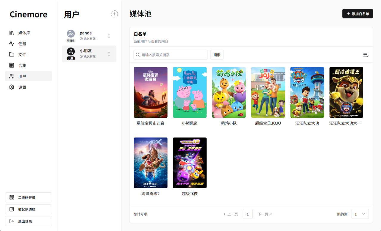Click the 管理员 badge under panda
Screen dimensions: 381x231
point(71,40)
